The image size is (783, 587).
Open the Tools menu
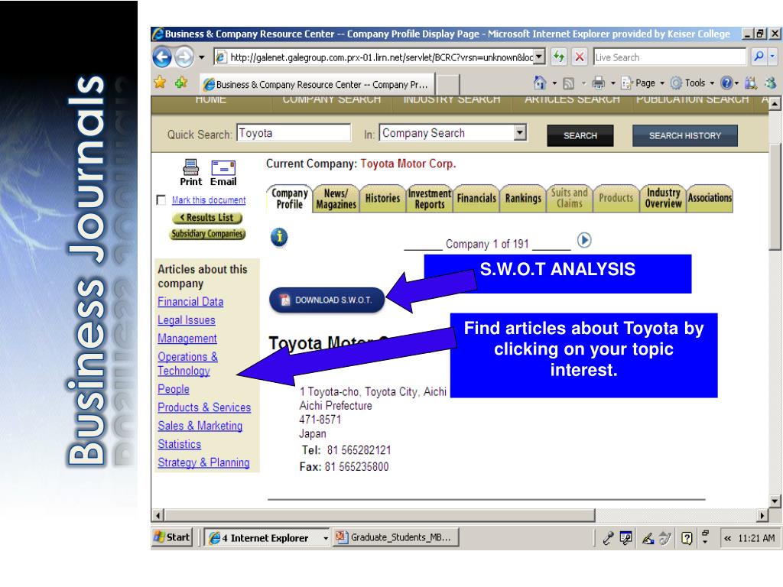[692, 83]
